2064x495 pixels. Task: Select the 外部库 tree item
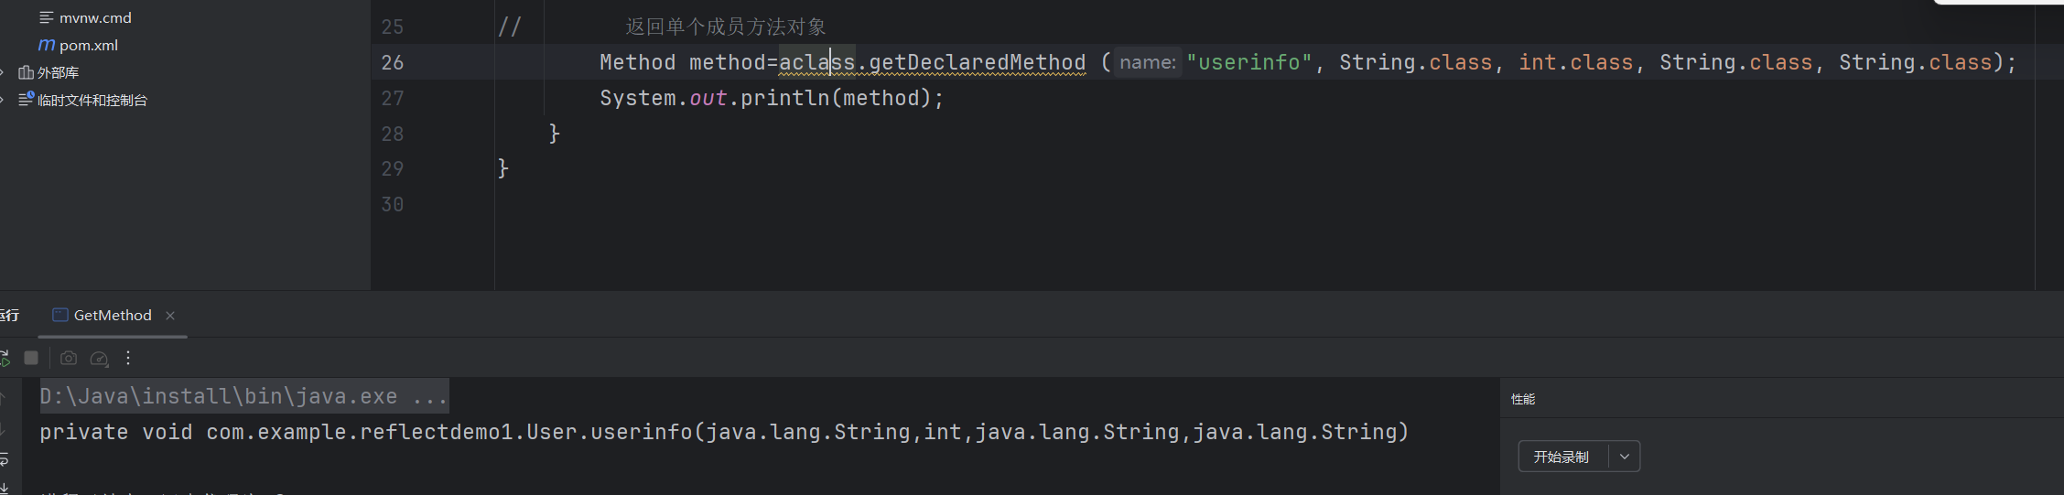coord(58,72)
